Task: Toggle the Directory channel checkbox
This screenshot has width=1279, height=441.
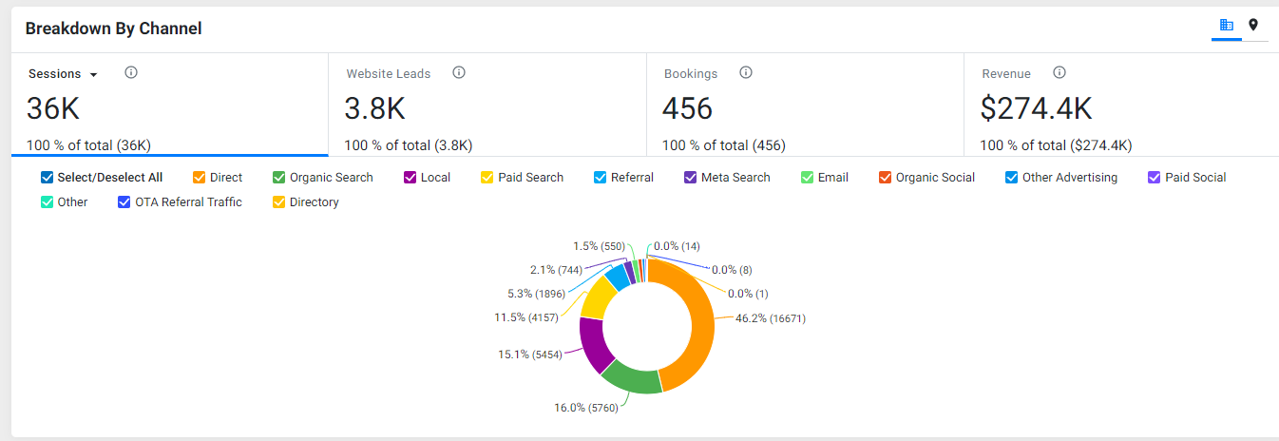Action: [x=279, y=202]
